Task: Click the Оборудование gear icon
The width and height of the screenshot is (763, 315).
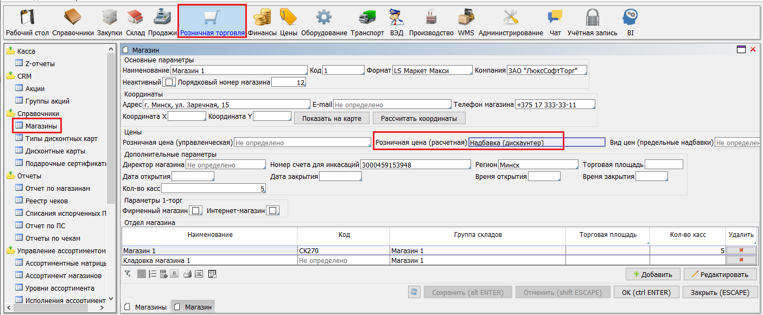Action: tap(323, 17)
